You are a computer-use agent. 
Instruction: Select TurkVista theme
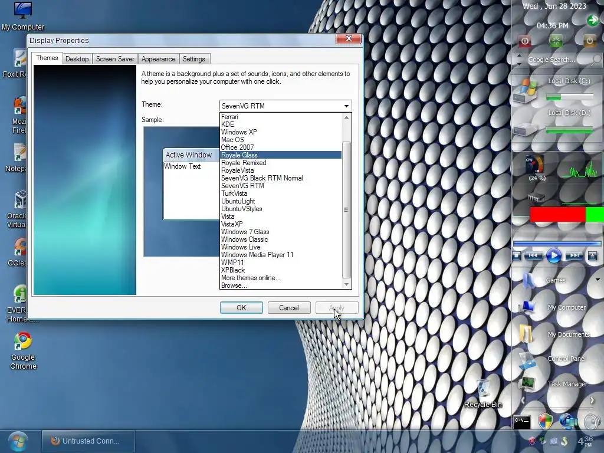(x=281, y=193)
